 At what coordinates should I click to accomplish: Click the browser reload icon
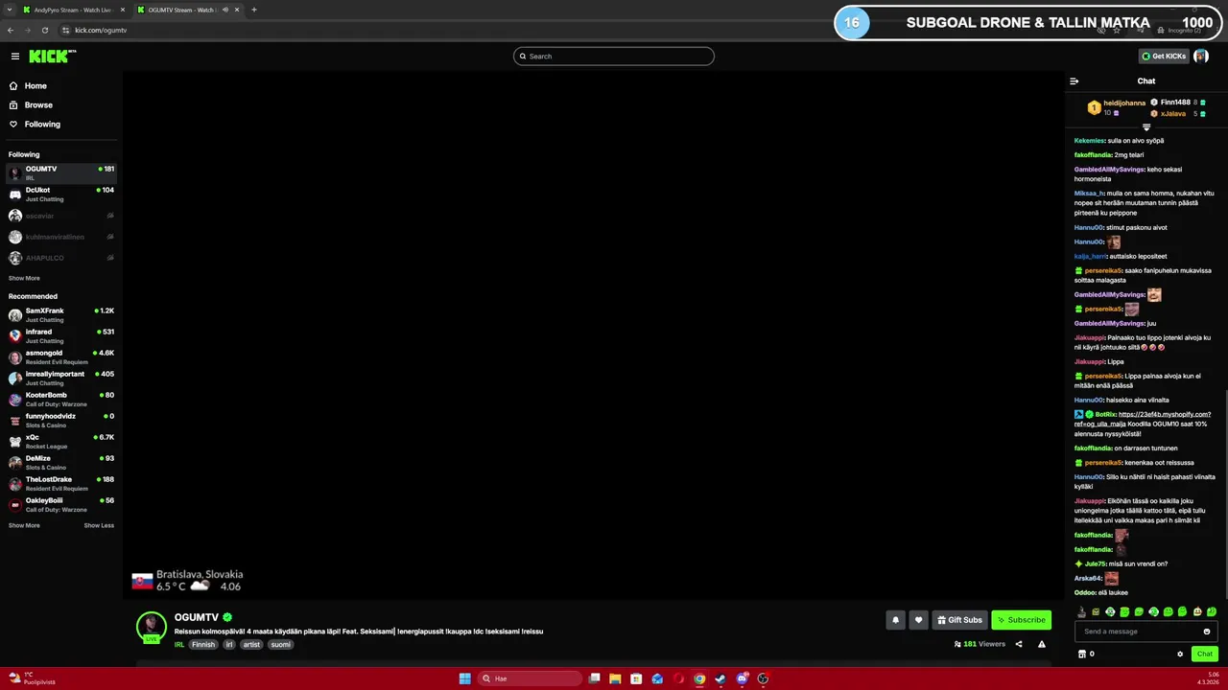(44, 30)
